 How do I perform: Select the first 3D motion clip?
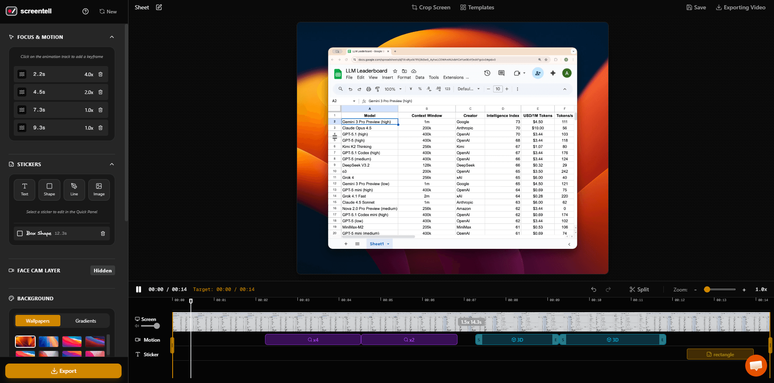(x=517, y=340)
